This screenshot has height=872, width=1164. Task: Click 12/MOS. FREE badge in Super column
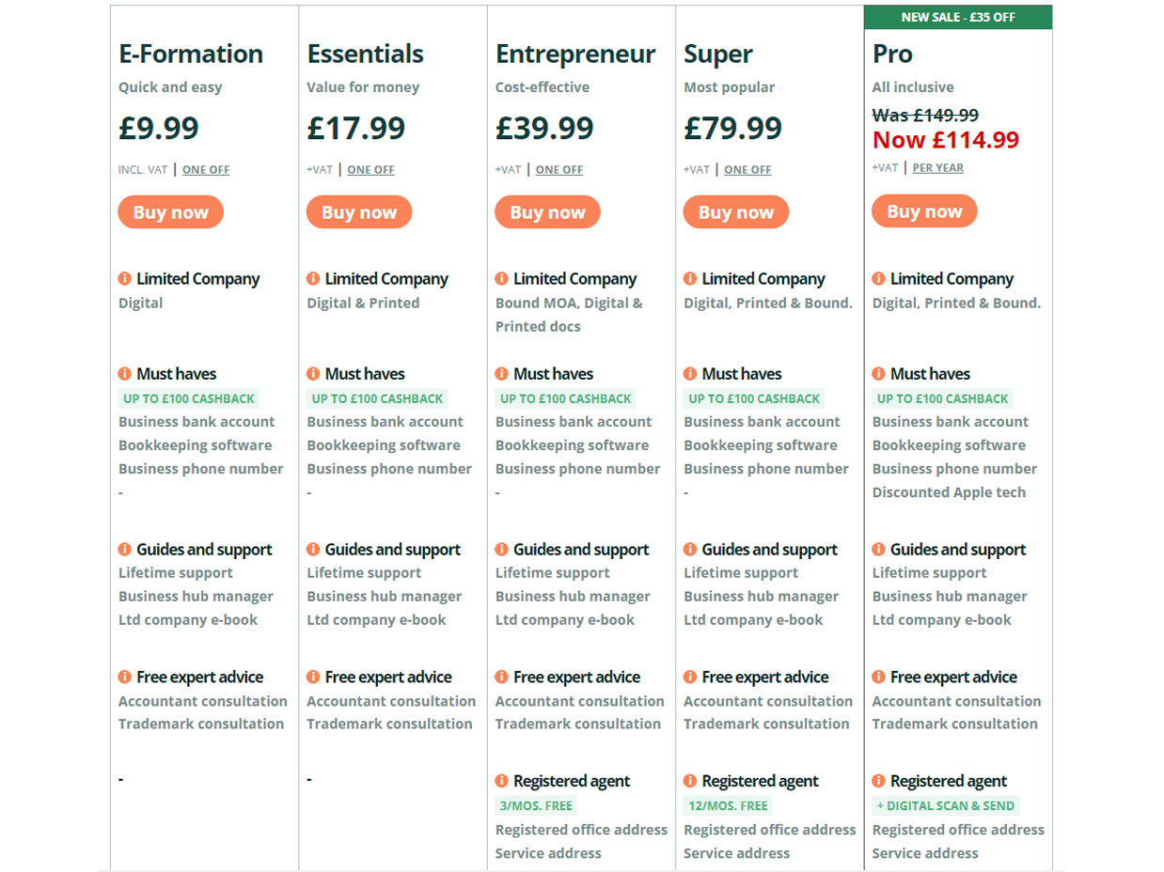(x=728, y=805)
